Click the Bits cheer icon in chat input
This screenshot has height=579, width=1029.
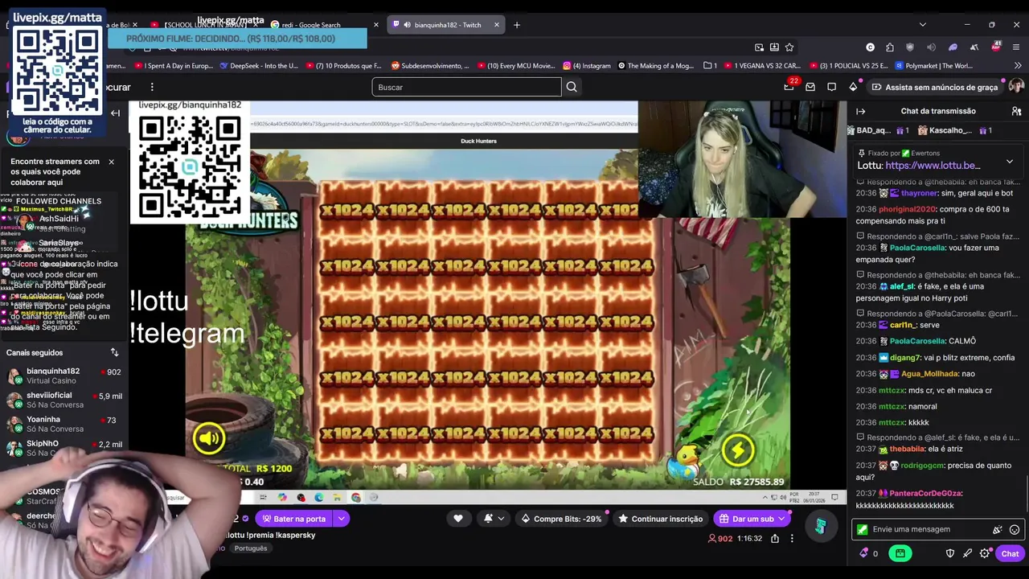click(998, 529)
